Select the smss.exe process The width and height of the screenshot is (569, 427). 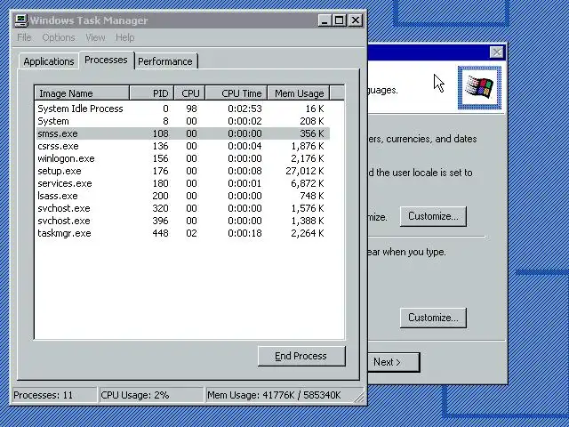coord(182,133)
